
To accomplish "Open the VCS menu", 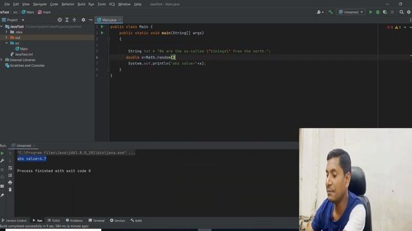I will (111, 4).
